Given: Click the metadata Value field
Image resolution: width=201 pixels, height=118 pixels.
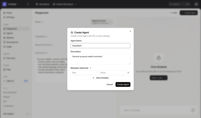Looking at the screenshot, I should pos(112,73).
